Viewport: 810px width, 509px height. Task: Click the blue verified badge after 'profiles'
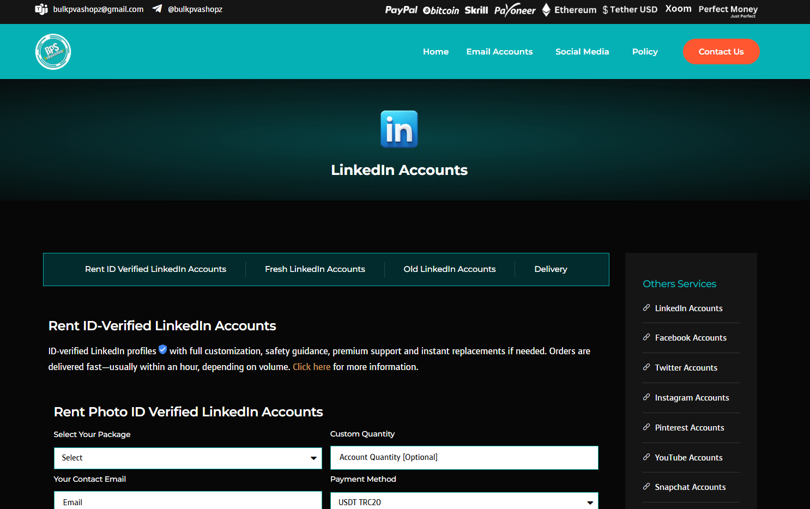point(162,349)
